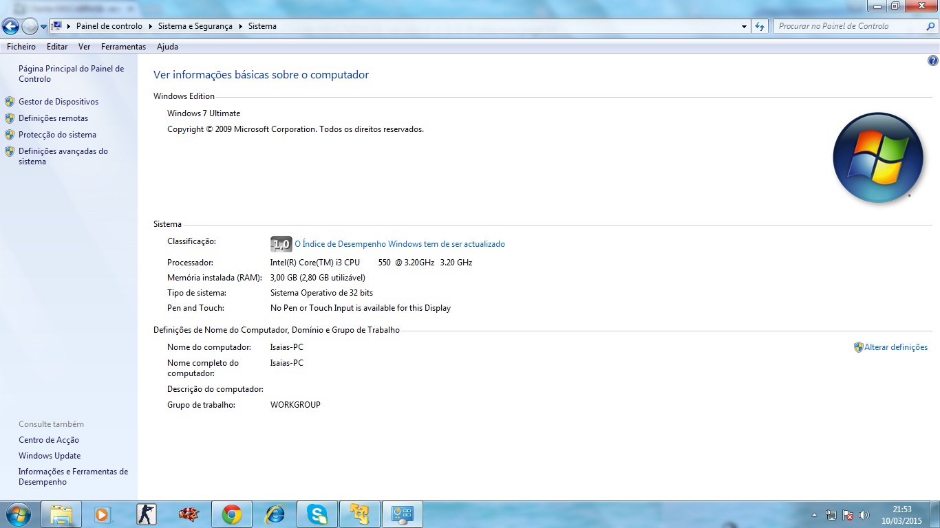Screen dimensions: 940x528
Task: Click the Procurar no Painel de Controlo field
Action: tap(848, 26)
